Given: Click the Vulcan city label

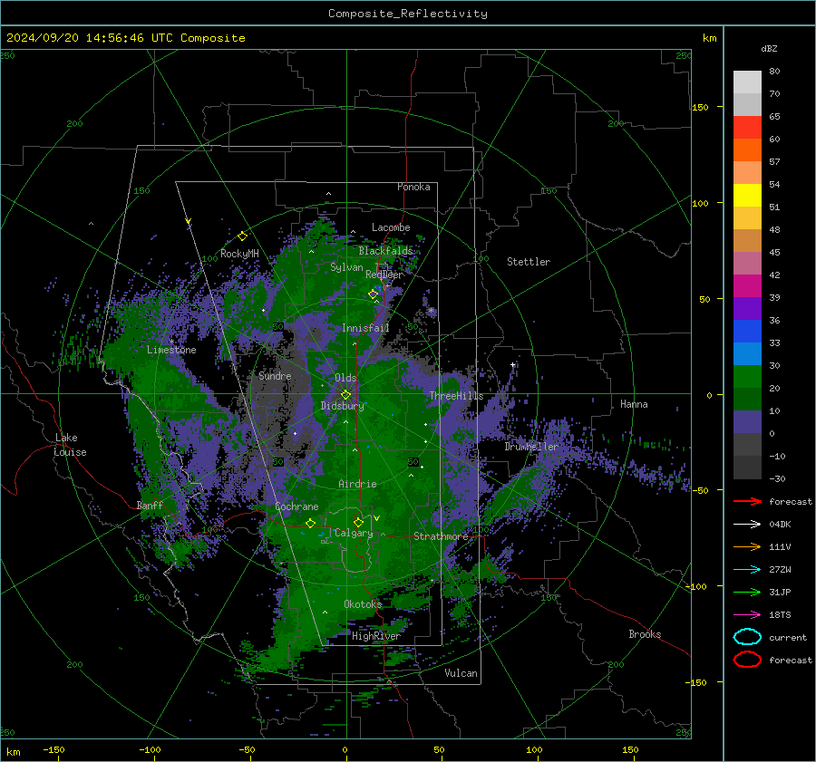Looking at the screenshot, I should (461, 673).
